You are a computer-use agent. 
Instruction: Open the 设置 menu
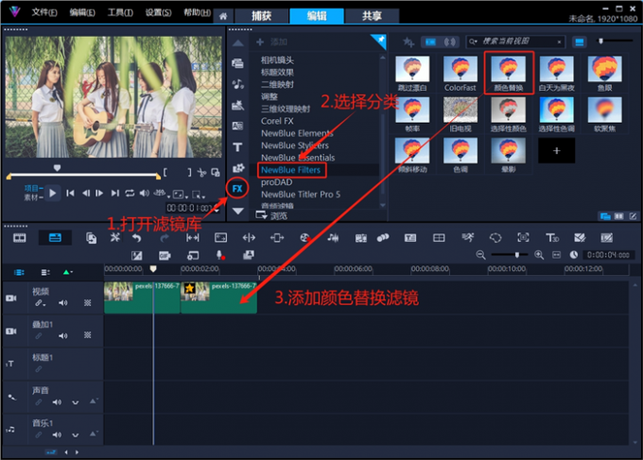click(158, 12)
